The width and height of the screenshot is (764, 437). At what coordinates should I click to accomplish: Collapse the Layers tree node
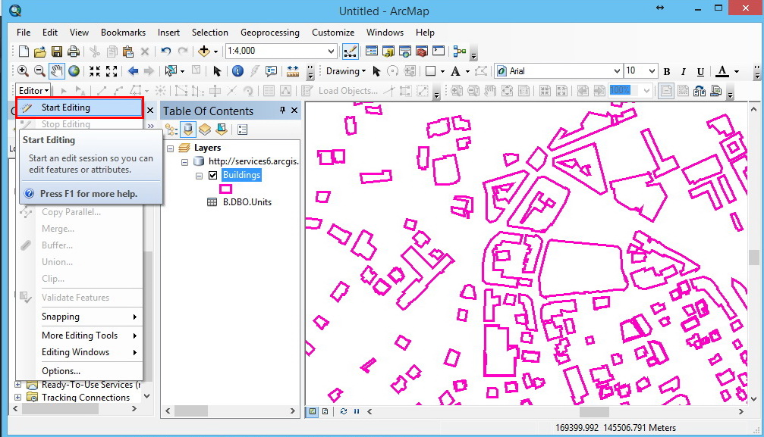pyautogui.click(x=171, y=148)
